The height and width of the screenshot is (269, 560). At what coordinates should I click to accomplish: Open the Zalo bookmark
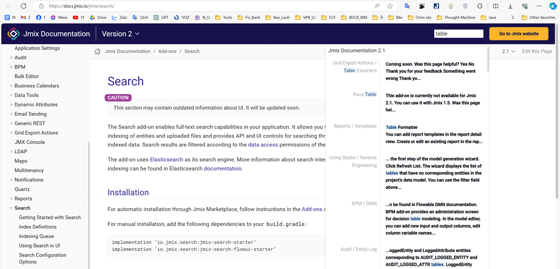(120, 17)
